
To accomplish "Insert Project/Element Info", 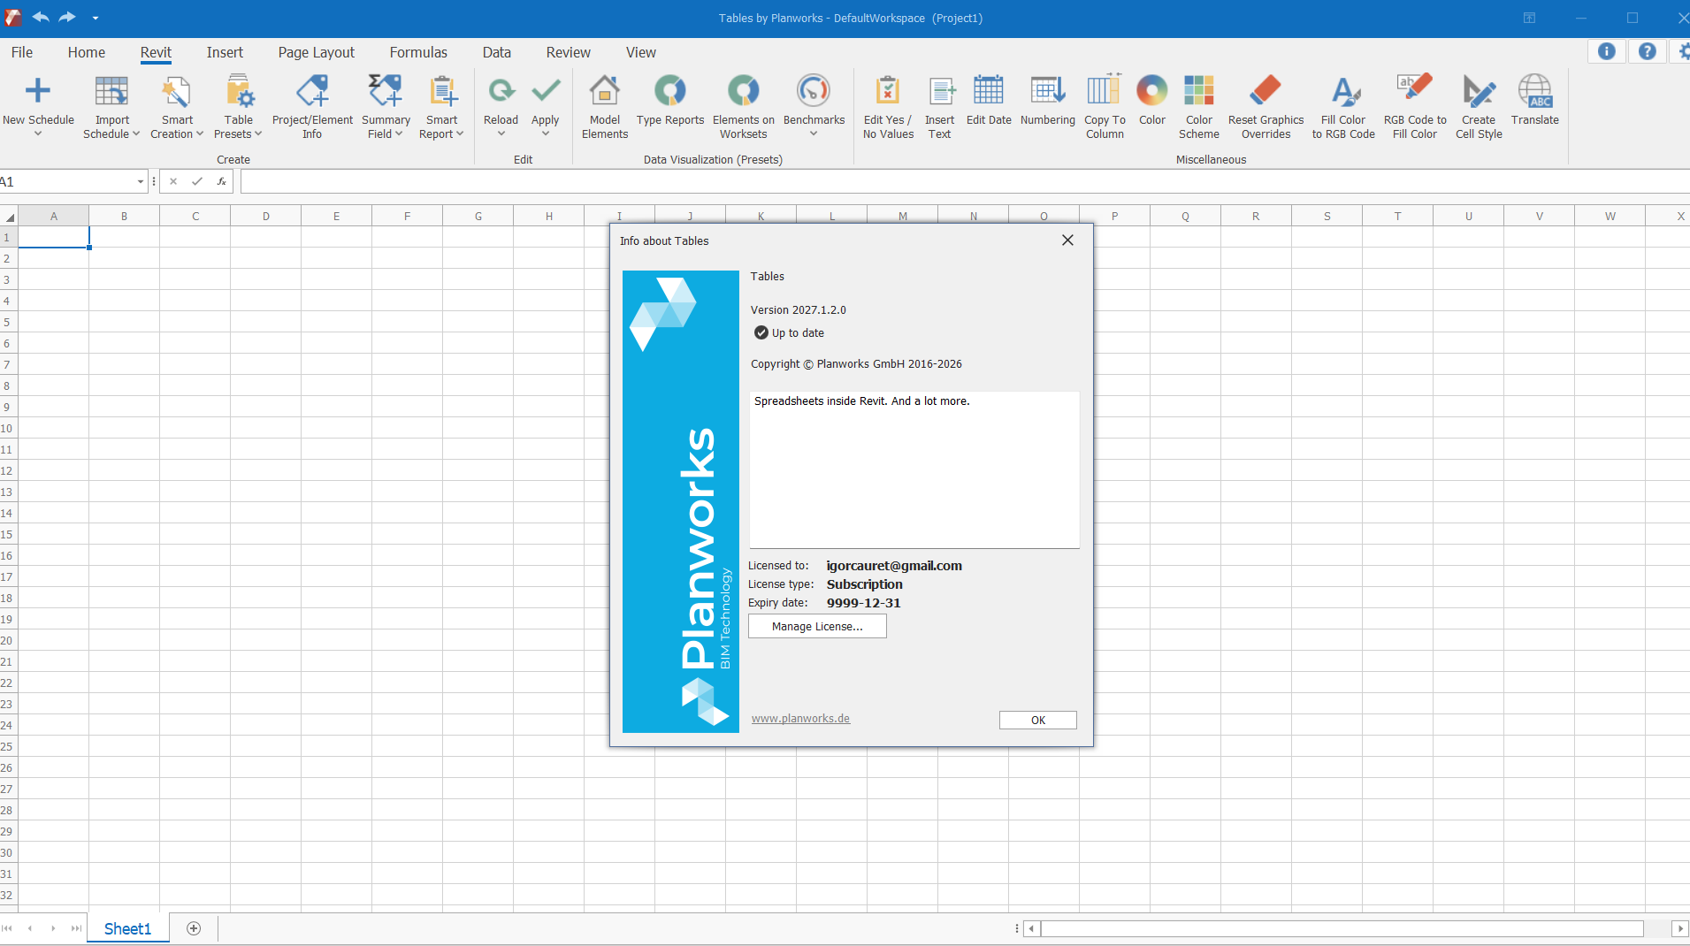I will pyautogui.click(x=312, y=107).
